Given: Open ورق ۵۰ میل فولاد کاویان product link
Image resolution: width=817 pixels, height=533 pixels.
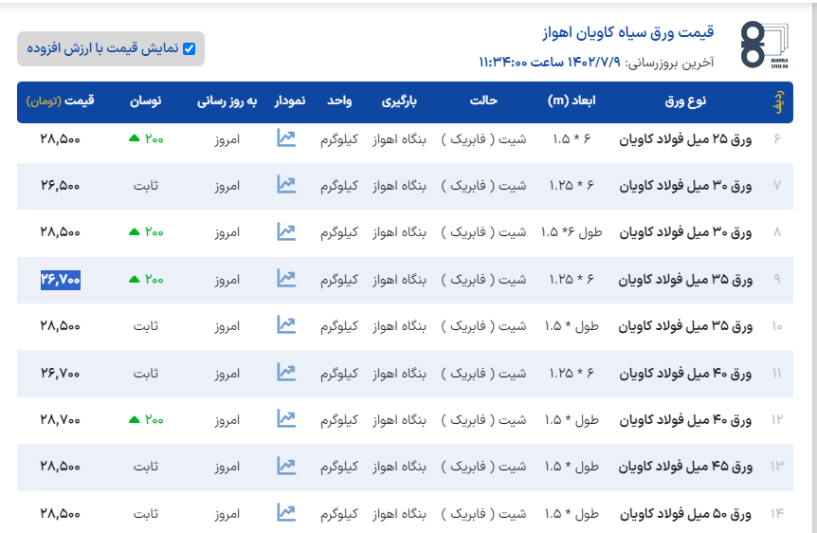Looking at the screenshot, I should (685, 513).
